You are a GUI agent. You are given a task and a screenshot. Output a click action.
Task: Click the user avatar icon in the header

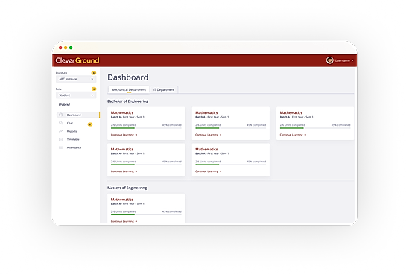329,60
